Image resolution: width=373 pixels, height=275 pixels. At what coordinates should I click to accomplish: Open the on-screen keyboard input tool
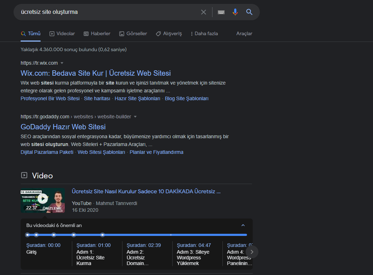pos(221,12)
